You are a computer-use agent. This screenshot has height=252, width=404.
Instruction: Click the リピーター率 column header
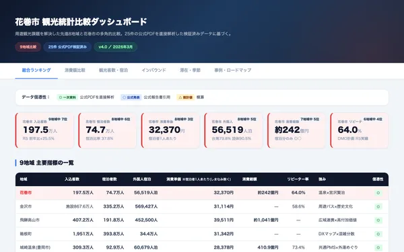click(298, 179)
